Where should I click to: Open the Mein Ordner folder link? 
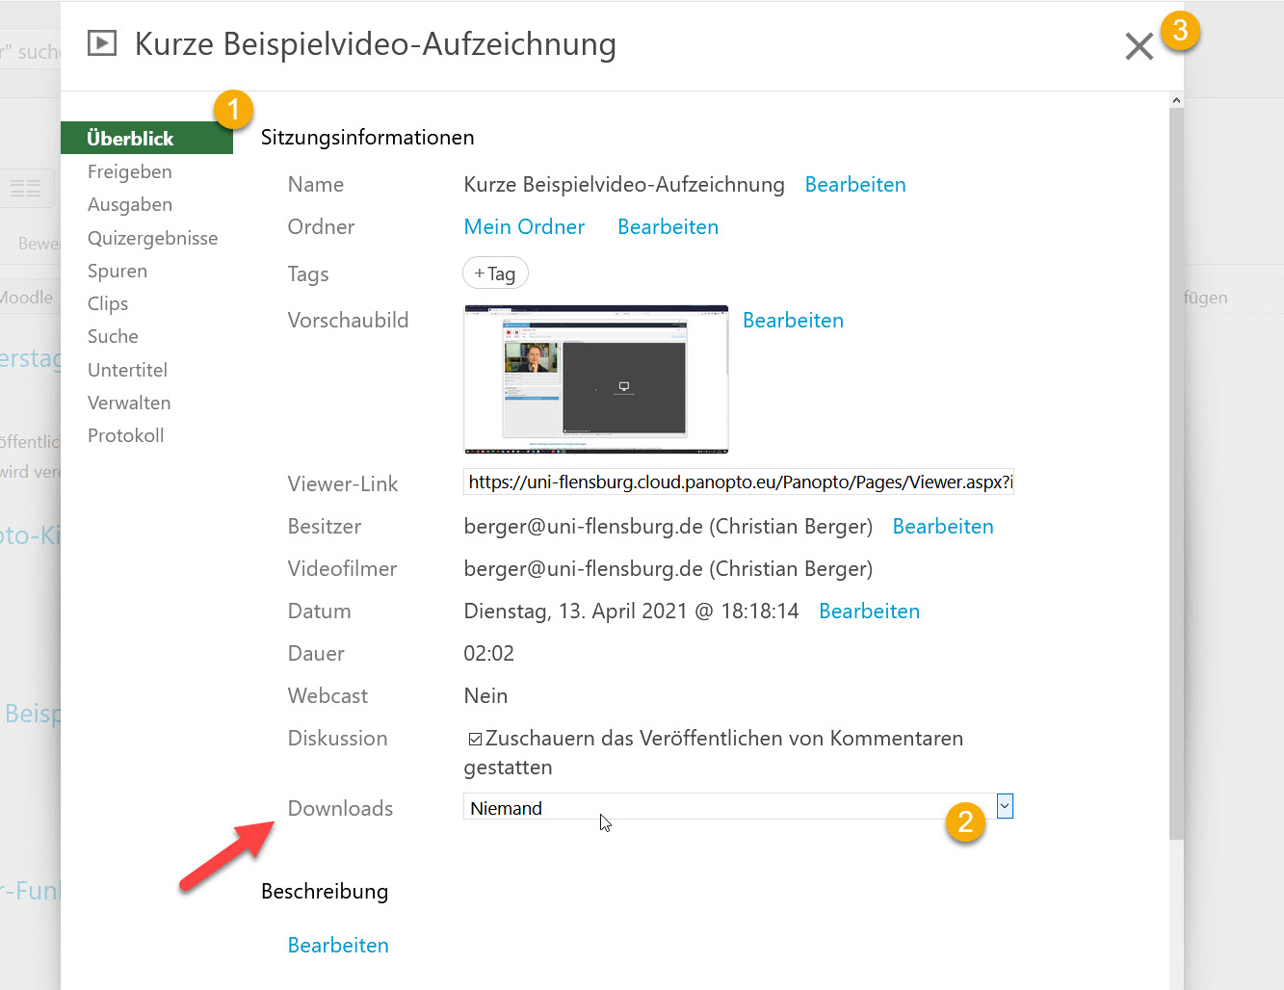pos(524,227)
